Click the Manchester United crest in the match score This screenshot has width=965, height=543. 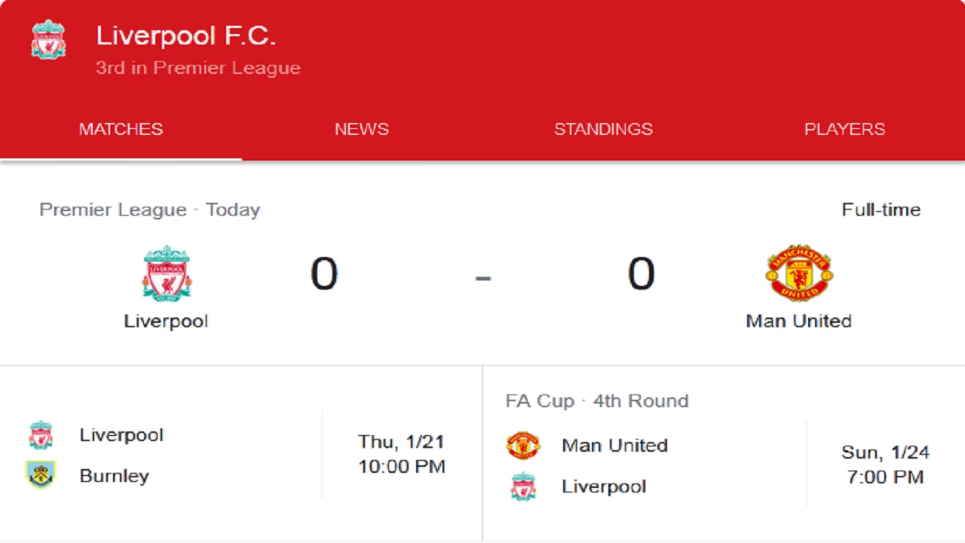[799, 273]
